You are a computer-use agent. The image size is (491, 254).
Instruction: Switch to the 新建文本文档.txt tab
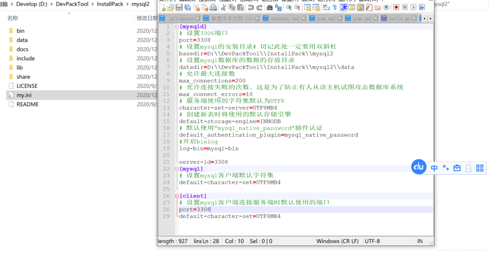pyautogui.click(x=231, y=19)
